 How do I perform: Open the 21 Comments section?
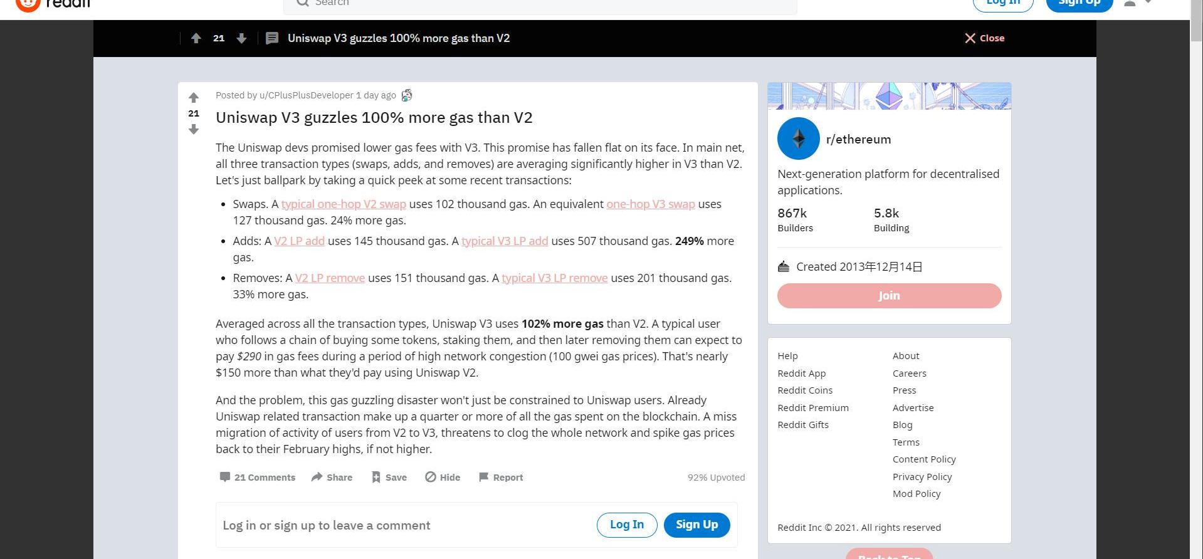[x=257, y=478]
